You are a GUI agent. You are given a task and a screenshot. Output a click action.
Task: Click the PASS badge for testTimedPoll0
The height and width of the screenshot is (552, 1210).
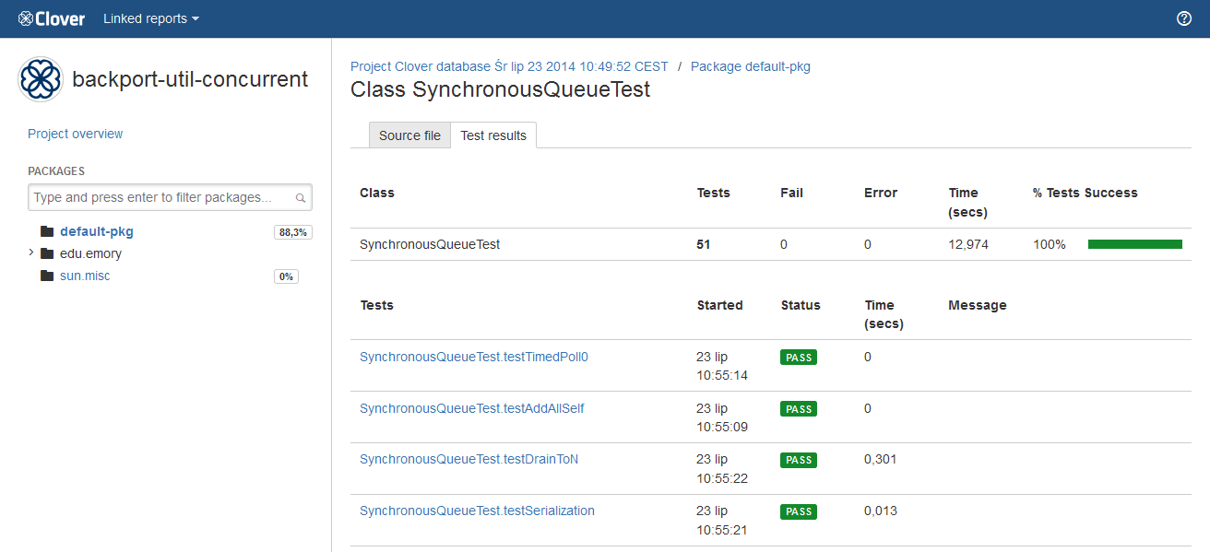(x=799, y=358)
